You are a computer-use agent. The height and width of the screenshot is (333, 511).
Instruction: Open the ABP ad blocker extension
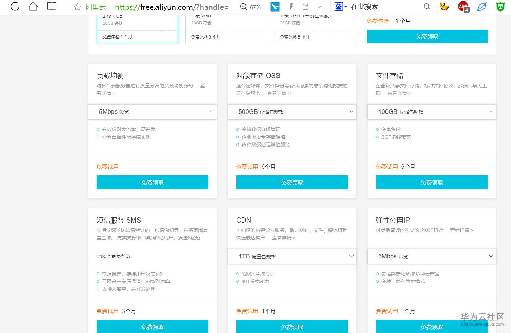[x=464, y=7]
